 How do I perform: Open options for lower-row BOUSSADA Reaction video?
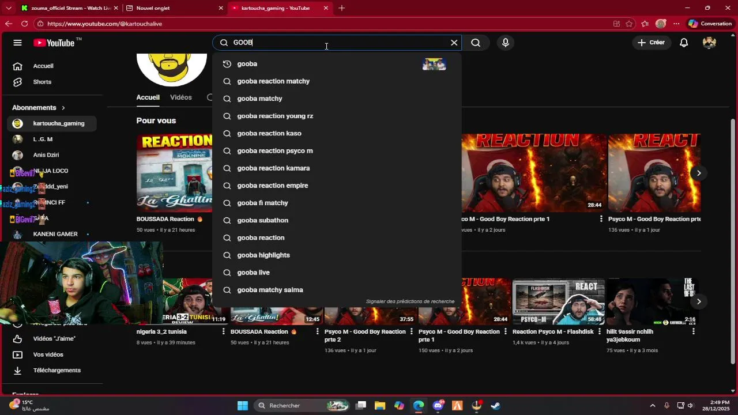click(x=317, y=331)
